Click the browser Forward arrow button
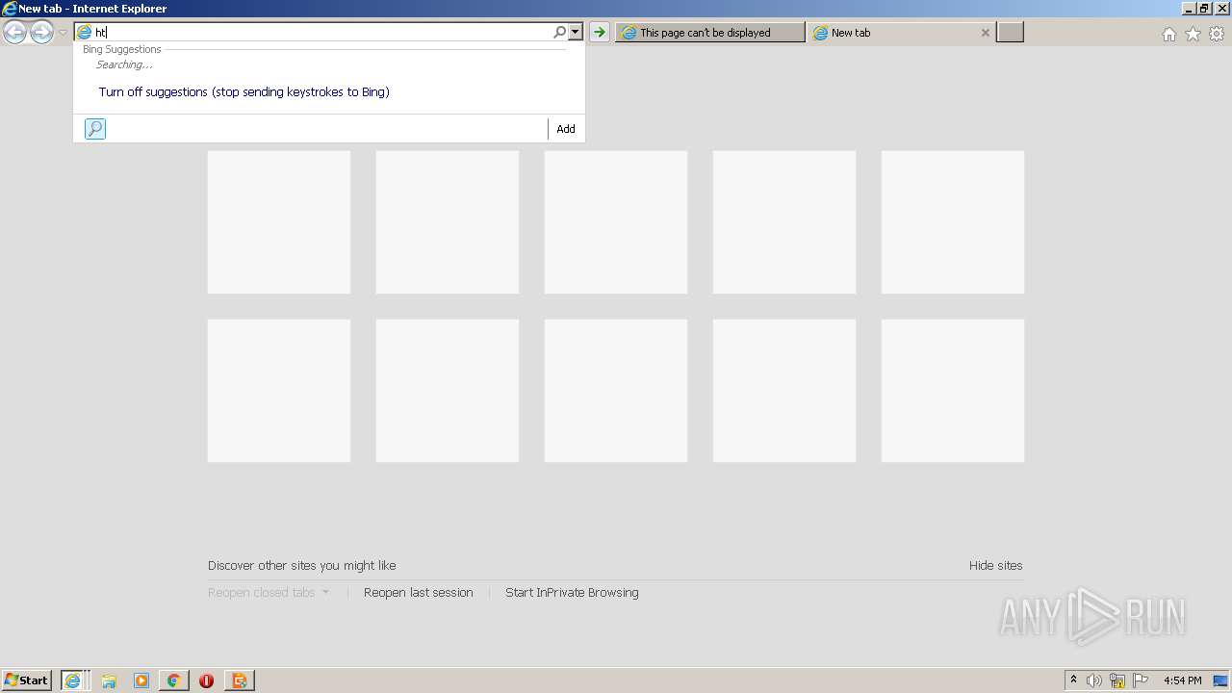 pos(41,33)
